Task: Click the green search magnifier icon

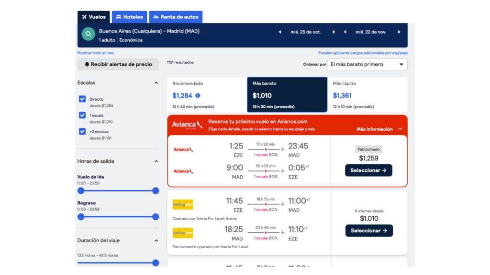Action: point(89,34)
